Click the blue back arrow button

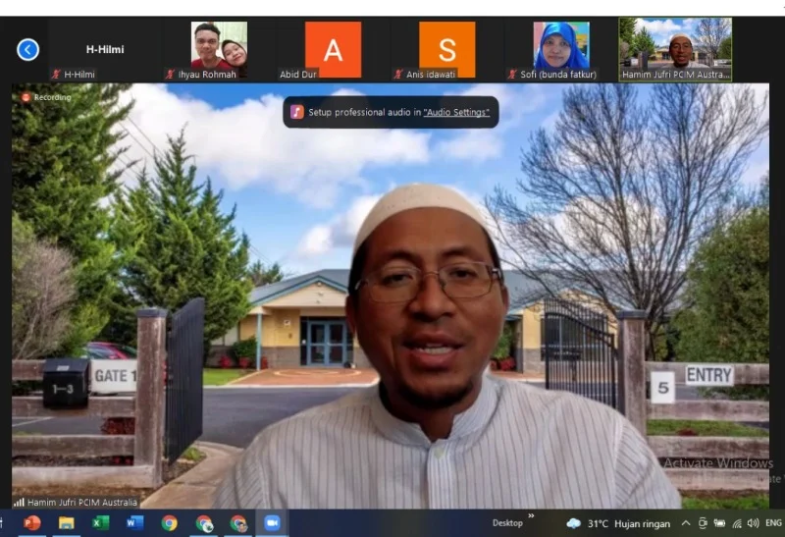pos(28,50)
